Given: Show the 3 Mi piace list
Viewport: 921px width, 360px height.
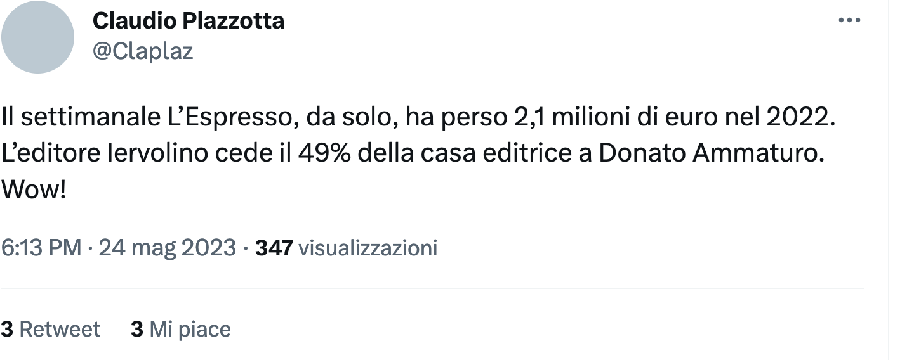Looking at the screenshot, I should pyautogui.click(x=180, y=329).
